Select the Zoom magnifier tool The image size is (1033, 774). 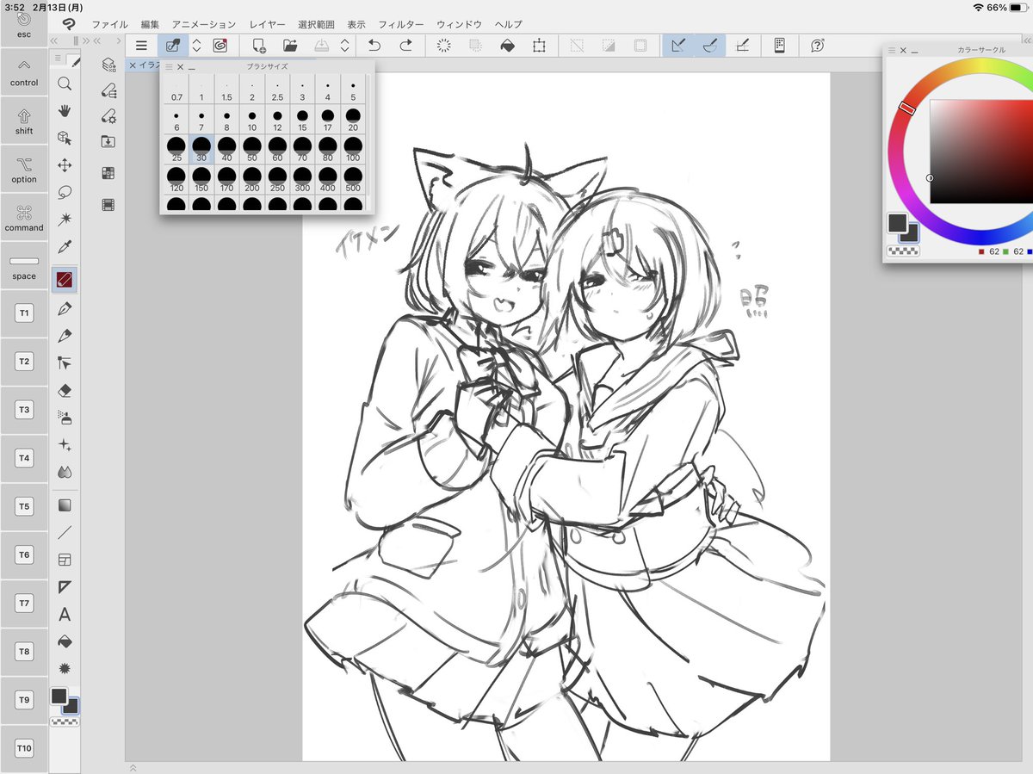pos(65,84)
